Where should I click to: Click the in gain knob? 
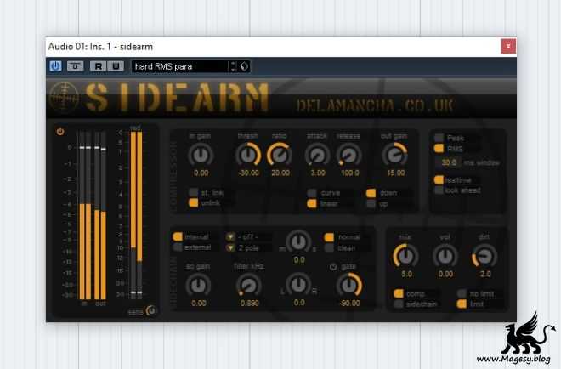201,155
